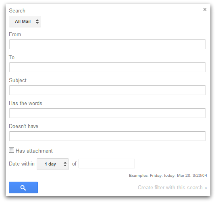Expand the 1 day date range dropdown
Image resolution: width=216 pixels, height=203 pixels.
pos(53,164)
